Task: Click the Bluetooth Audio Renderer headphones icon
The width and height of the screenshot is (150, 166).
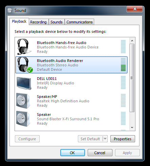Action: point(24,64)
